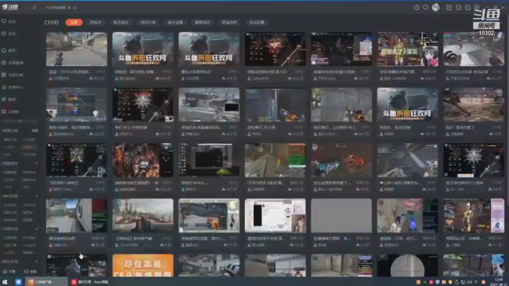Select the 赛事活动 filter tab
Image resolution: width=509 pixels, height=286 pixels.
(202, 22)
